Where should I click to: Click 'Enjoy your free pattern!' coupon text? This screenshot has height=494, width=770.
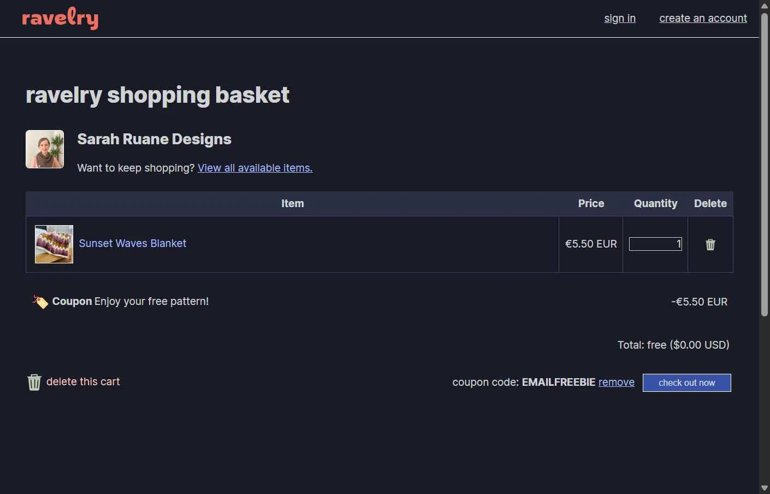pos(152,301)
